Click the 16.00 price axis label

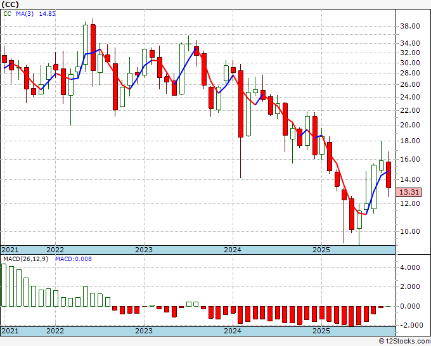tap(409, 160)
